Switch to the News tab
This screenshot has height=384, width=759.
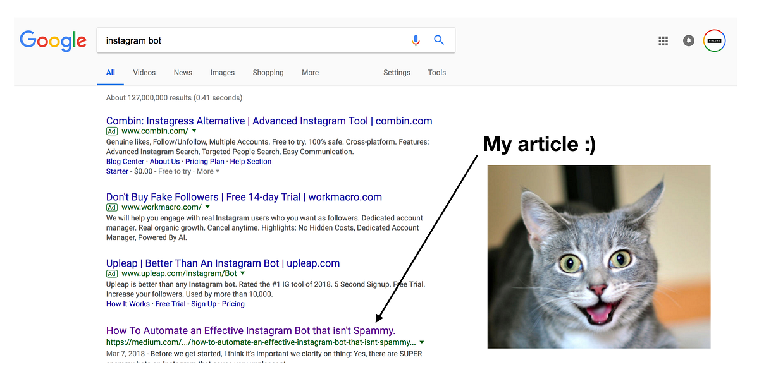(x=183, y=73)
